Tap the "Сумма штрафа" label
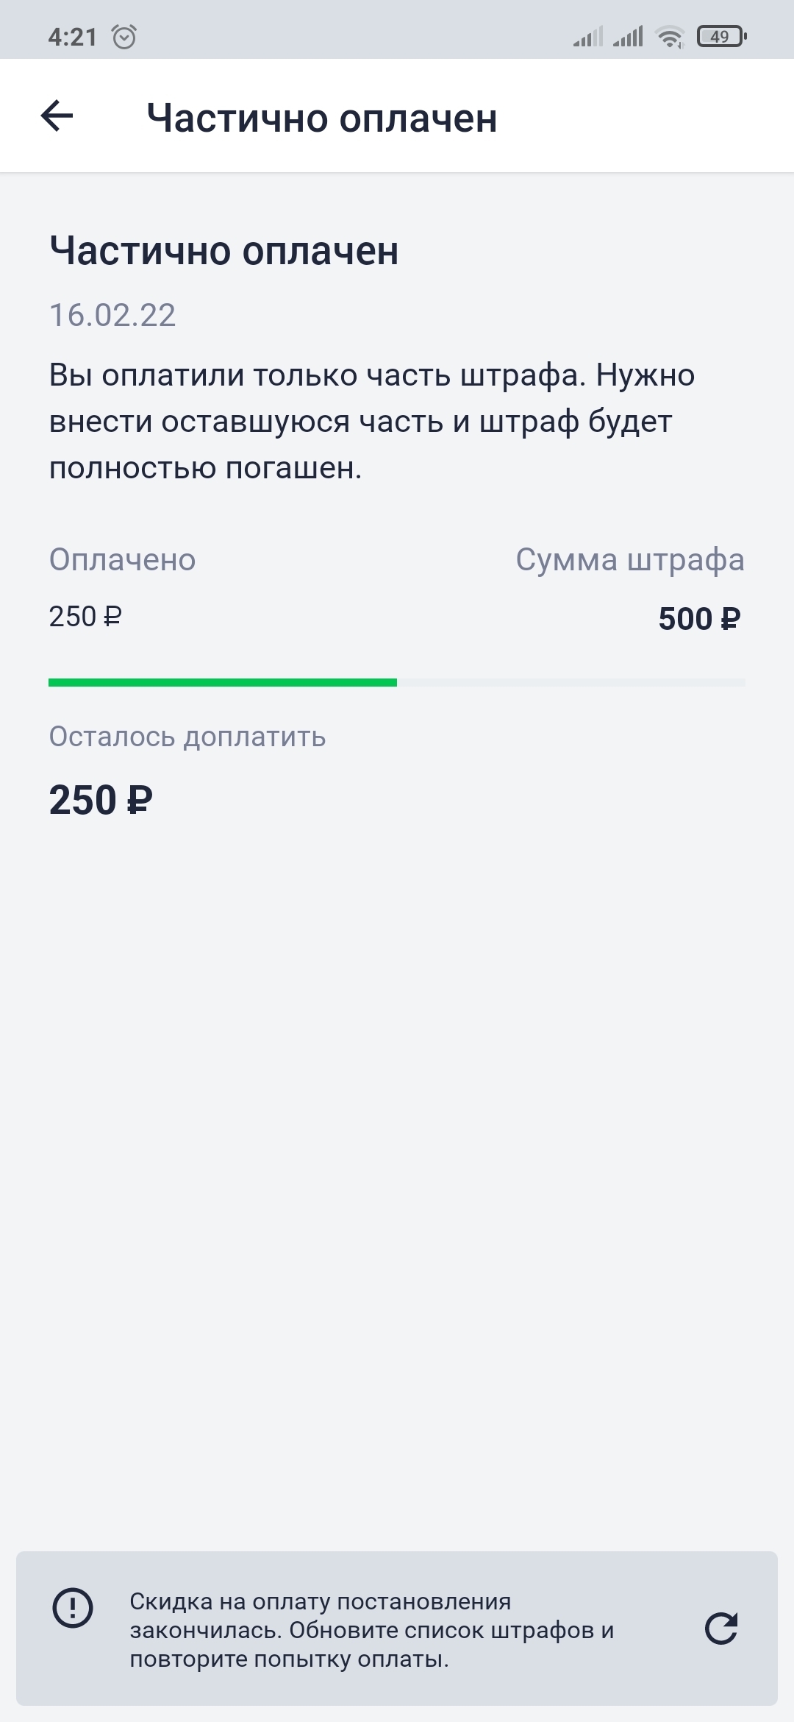Image resolution: width=794 pixels, height=1722 pixels. click(630, 560)
